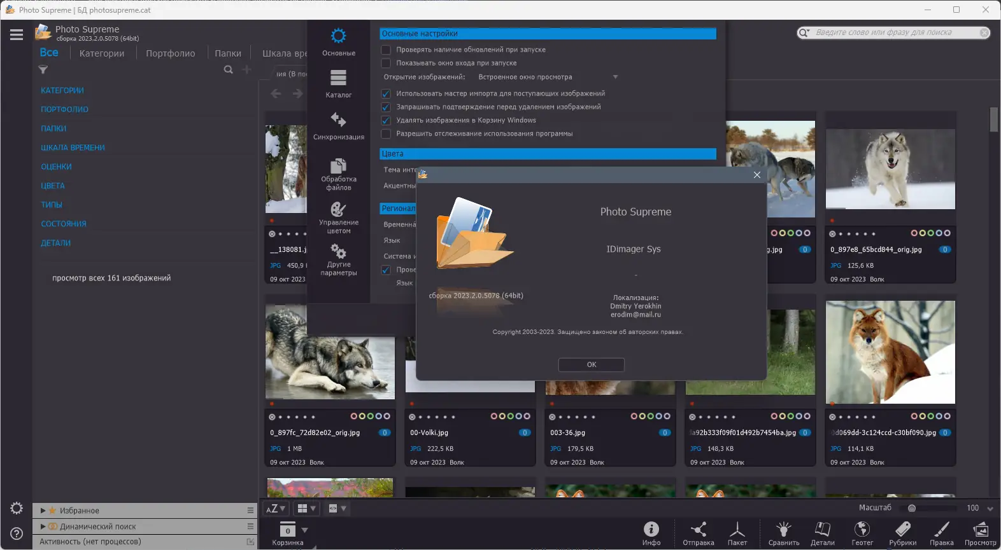Open Управление цветом settings section

click(339, 218)
